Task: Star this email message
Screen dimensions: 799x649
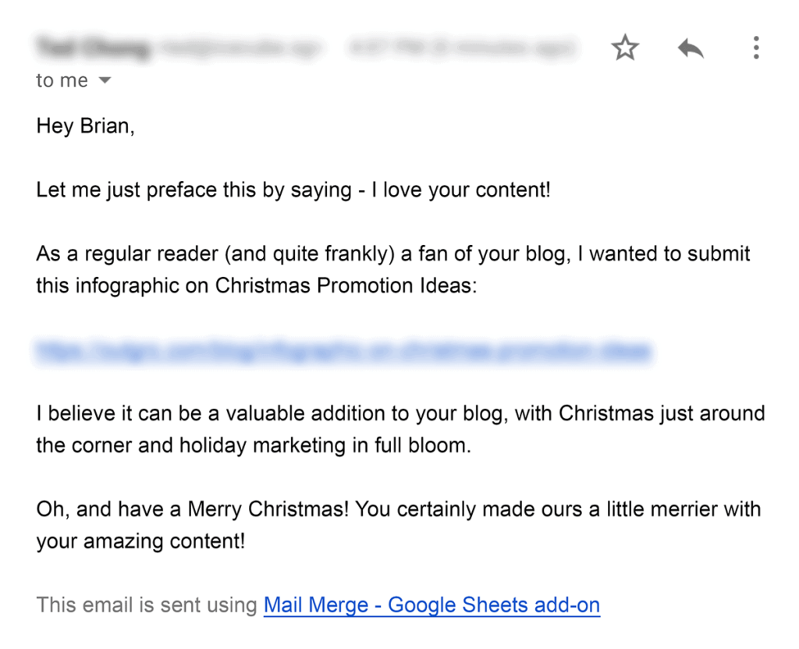Action: pos(624,48)
